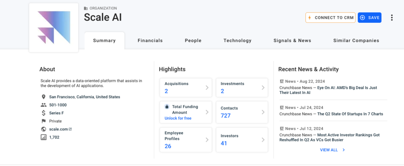The height and width of the screenshot is (166, 404).
Task: Click the rank chart icon beside 1,702
Action: point(43,137)
